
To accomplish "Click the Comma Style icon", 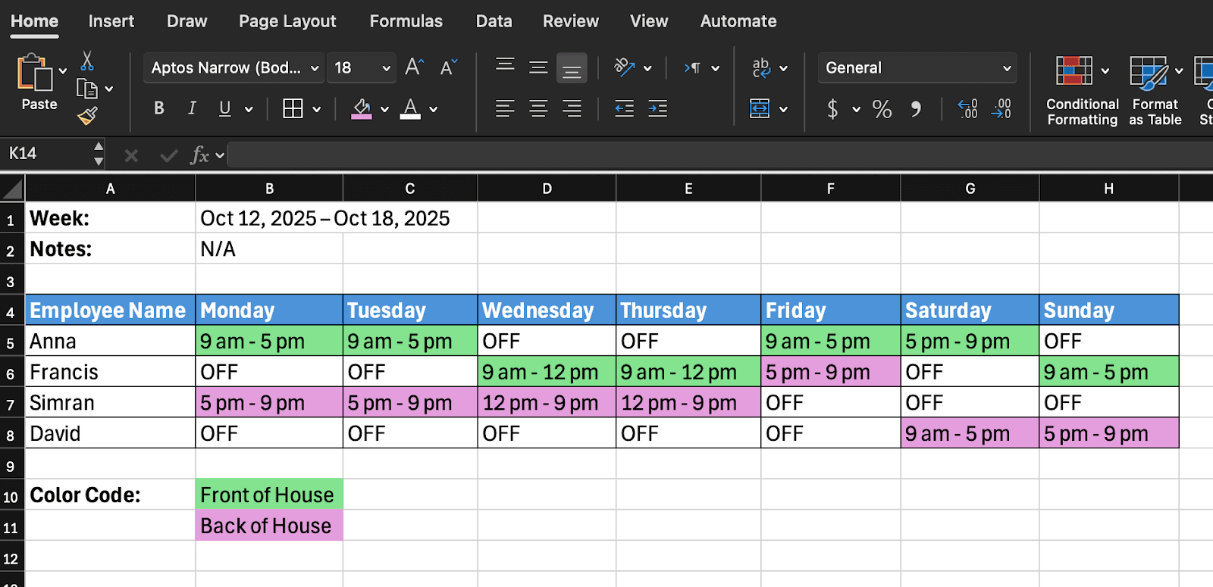I will pyautogui.click(x=917, y=110).
